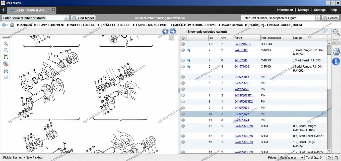341x161 pixels.
Task: Focus the part number search field
Action: [278, 18]
